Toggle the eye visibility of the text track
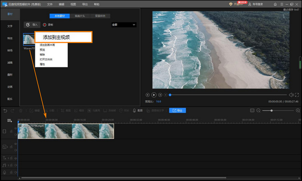302x181 pixels. click(x=16, y=158)
